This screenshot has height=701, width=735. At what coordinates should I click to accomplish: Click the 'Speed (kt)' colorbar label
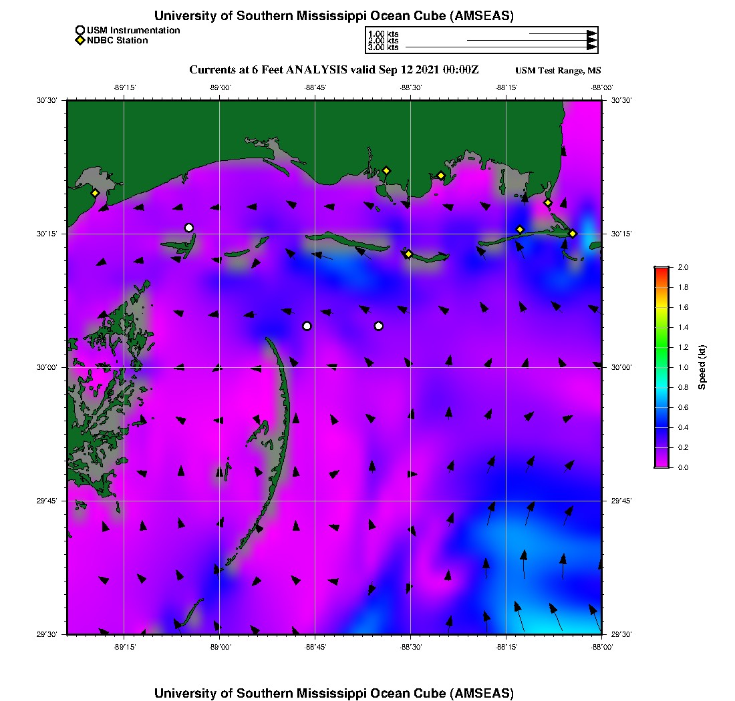[702, 367]
